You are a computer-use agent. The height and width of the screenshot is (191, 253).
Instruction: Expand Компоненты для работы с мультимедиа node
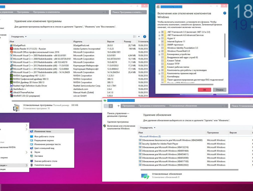click(x=159, y=70)
